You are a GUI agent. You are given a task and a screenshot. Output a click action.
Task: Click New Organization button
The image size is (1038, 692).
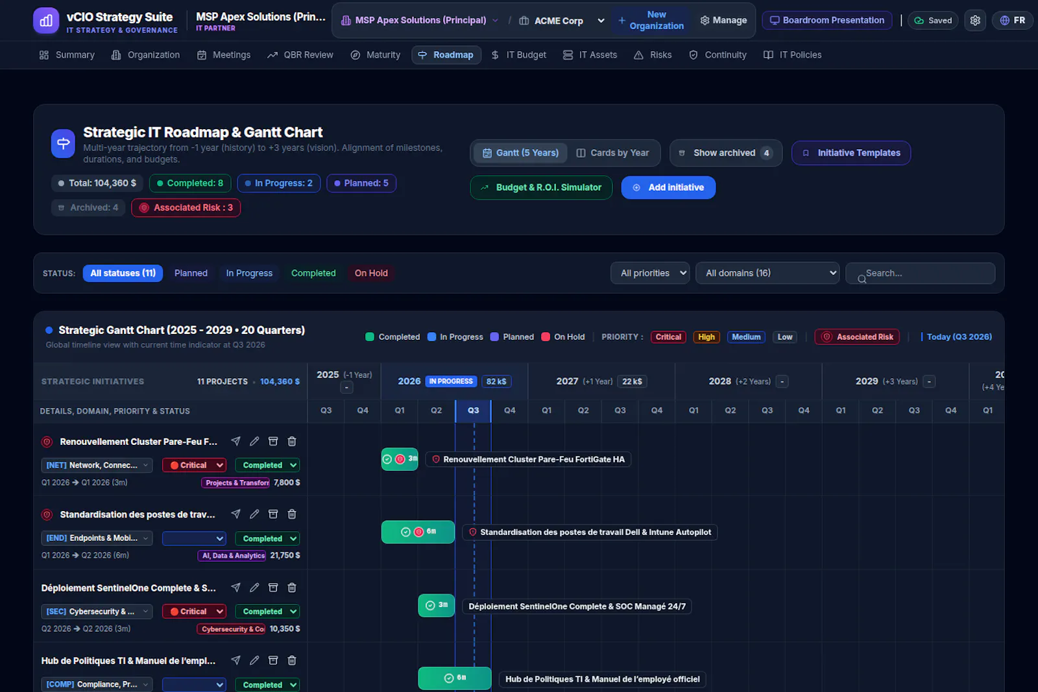(651, 20)
